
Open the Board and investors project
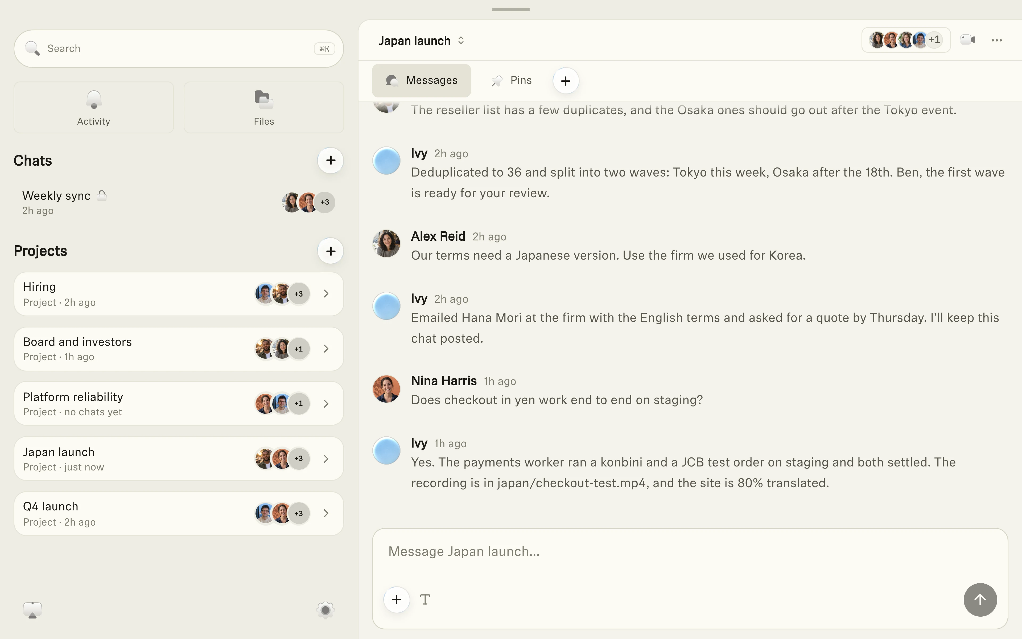179,349
